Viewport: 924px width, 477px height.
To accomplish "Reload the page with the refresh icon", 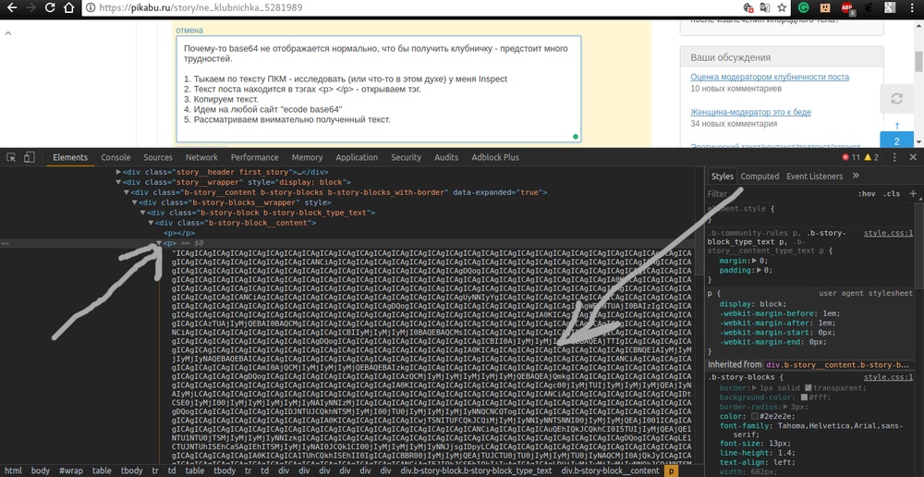I will [50, 7].
